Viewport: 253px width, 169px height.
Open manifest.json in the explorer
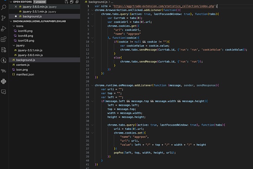pos(25,75)
